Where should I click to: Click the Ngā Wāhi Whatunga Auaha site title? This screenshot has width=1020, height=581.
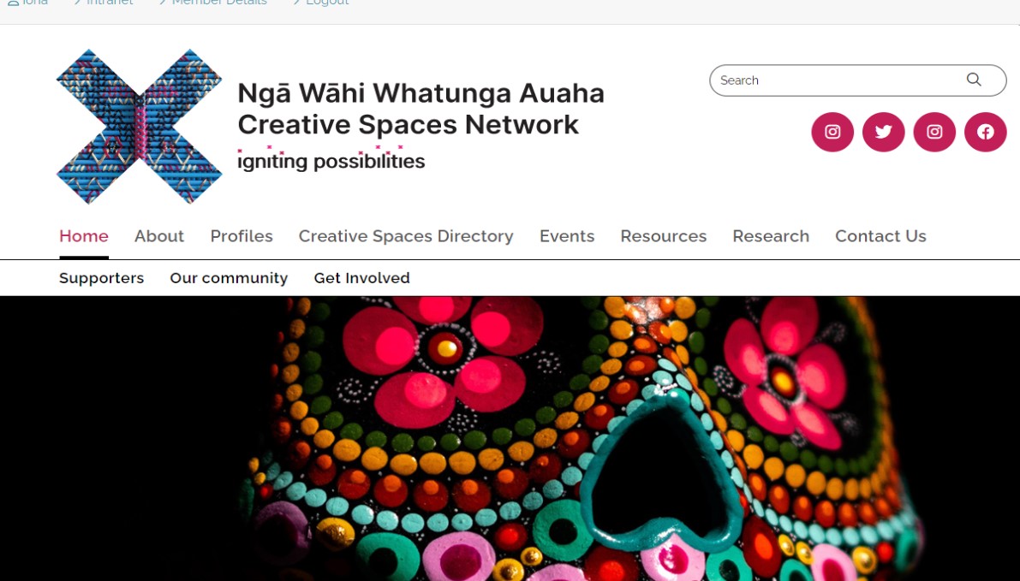pos(421,93)
